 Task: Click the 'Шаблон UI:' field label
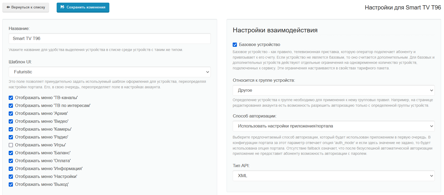(x=20, y=62)
